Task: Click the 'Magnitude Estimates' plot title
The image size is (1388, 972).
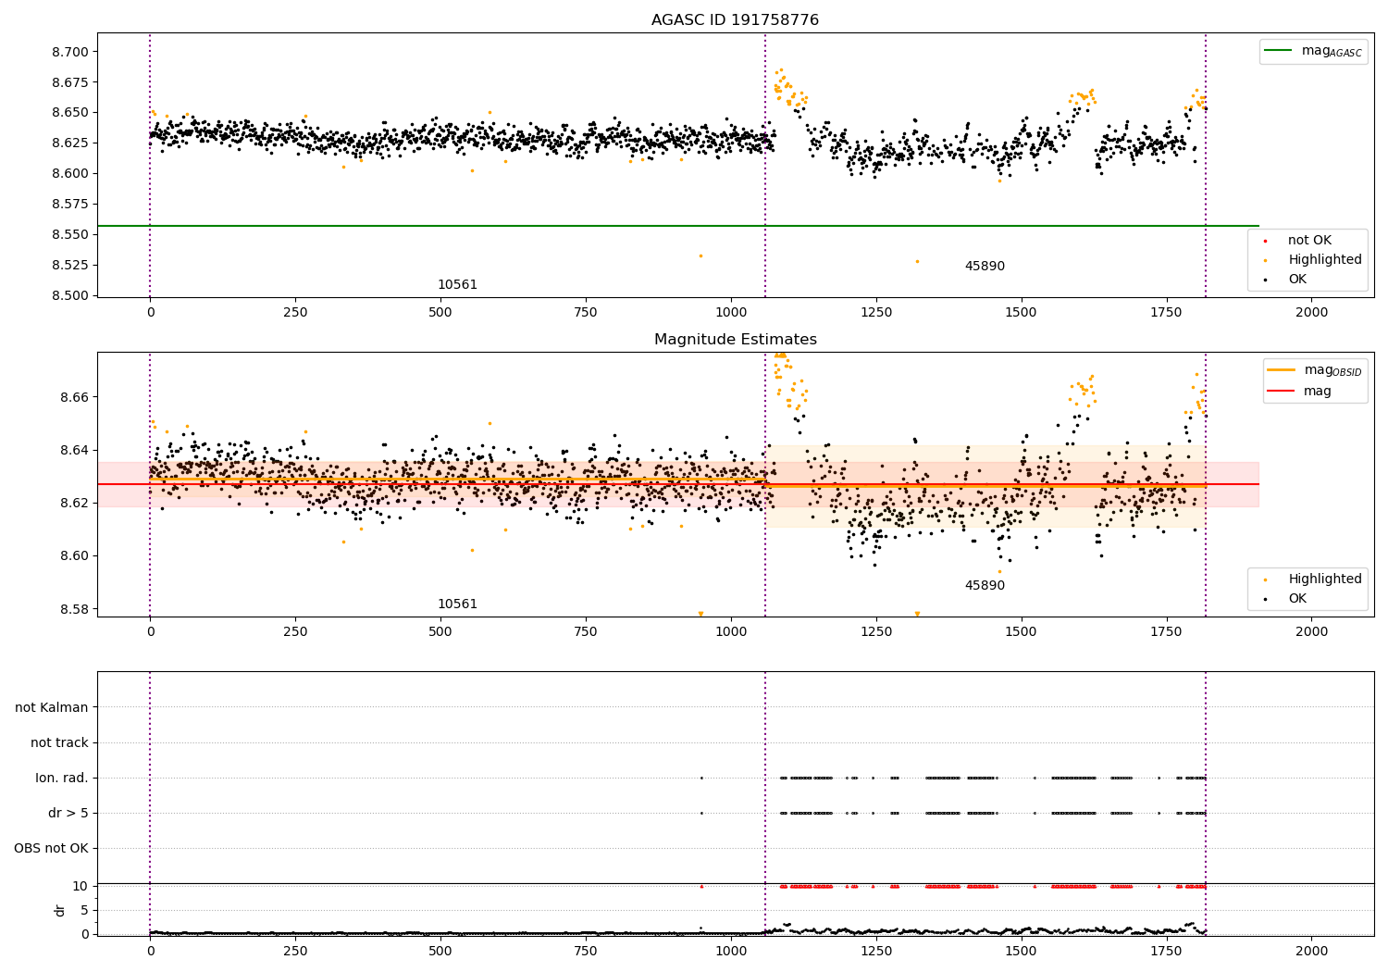Action: [735, 339]
